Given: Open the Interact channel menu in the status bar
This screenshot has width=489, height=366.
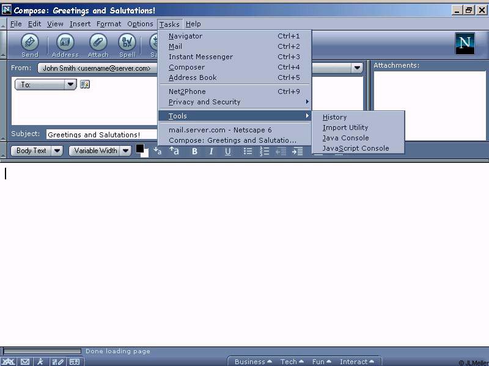Looking at the screenshot, I should (357, 362).
